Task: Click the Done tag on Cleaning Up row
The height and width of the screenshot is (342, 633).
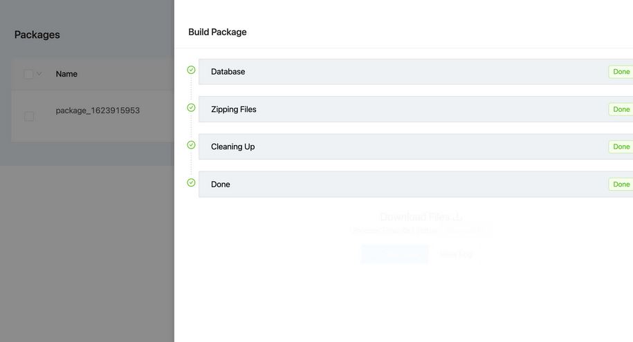Action: 621,146
